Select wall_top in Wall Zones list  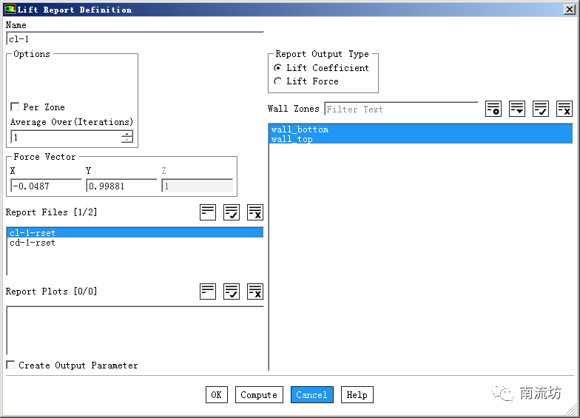[x=421, y=139]
